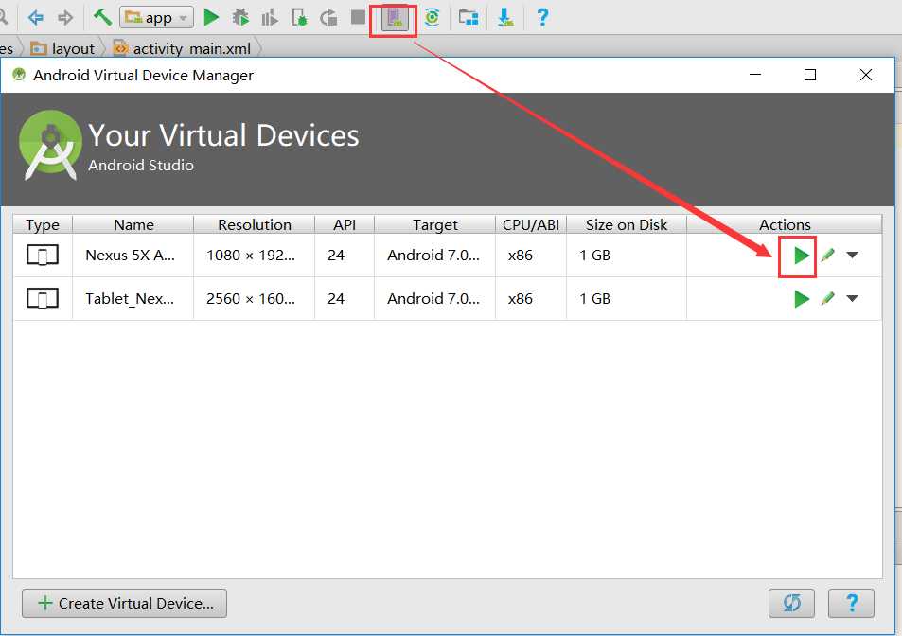Click the Run with Coverage icon
The width and height of the screenshot is (902, 636).
pos(269,18)
